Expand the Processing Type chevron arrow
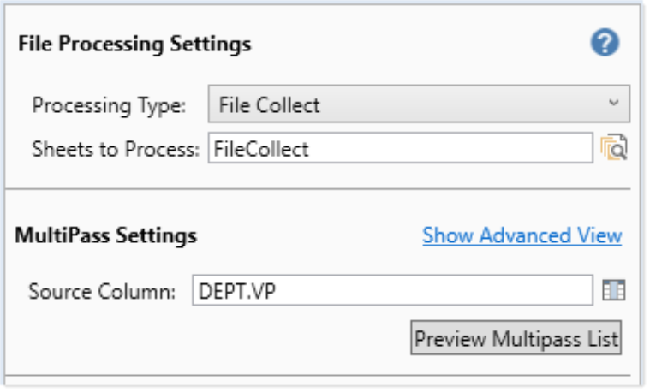 tap(613, 104)
